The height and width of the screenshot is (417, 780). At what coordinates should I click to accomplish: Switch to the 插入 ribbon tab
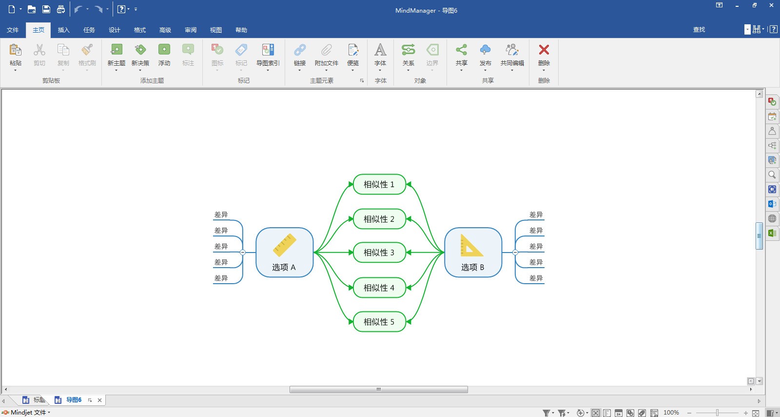(x=63, y=30)
